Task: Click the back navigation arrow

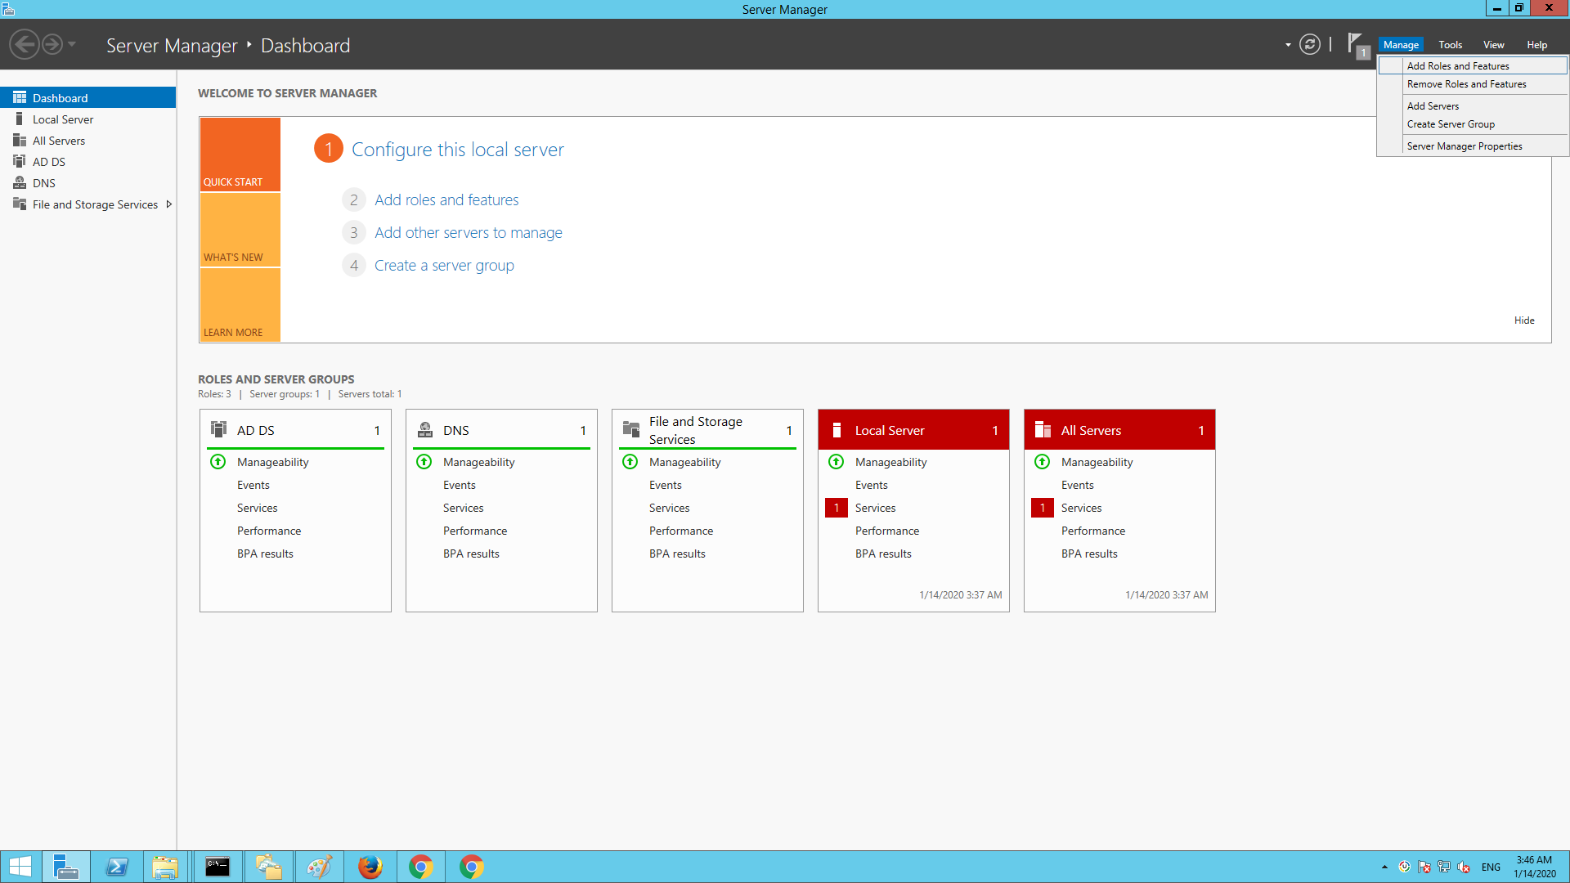Action: click(25, 44)
